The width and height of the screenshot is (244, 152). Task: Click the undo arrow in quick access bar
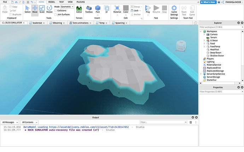pyautogui.click(x=32, y=2)
